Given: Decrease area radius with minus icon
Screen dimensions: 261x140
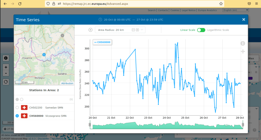Looking at the screenshot, I should click(x=133, y=30).
